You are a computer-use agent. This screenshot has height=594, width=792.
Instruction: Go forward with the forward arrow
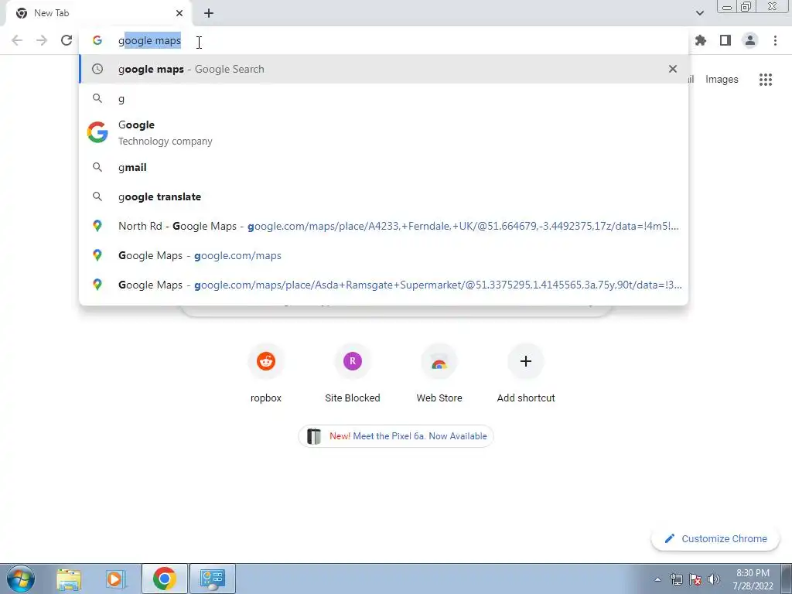pos(42,40)
